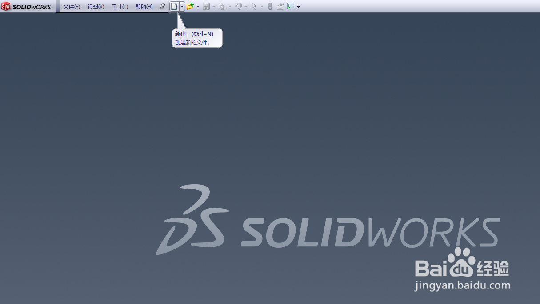This screenshot has height=304, width=540.
Task: Click the Open folder icon
Action: (190, 7)
